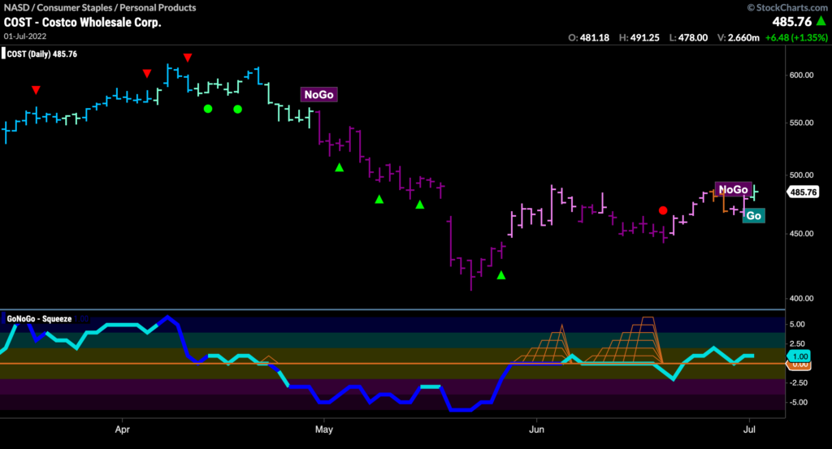Viewport: 832px width, 449px height.
Task: Click the 550.00 price axis label
Action: pos(801,123)
